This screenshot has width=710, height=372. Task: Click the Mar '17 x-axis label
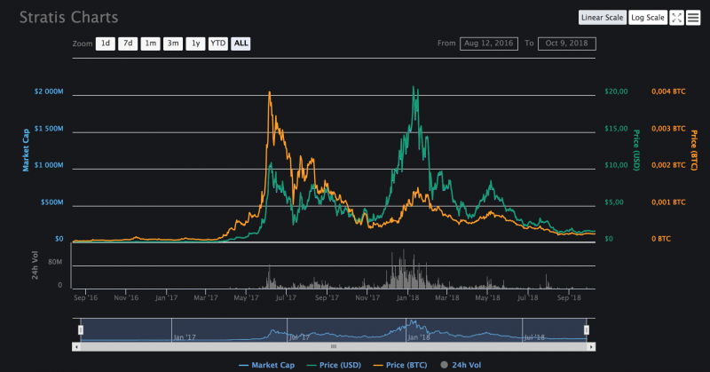206,297
